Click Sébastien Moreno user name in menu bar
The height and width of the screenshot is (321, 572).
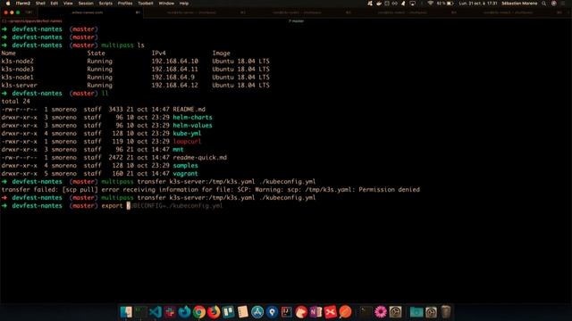pos(519,4)
